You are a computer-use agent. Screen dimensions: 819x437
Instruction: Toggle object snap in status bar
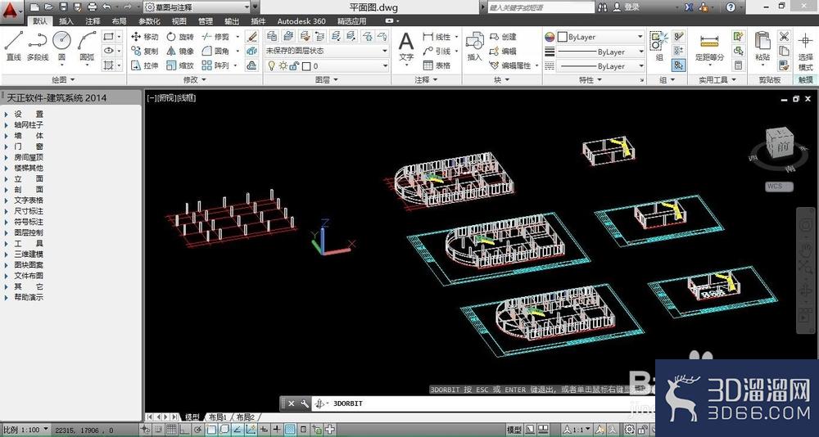[x=211, y=430]
